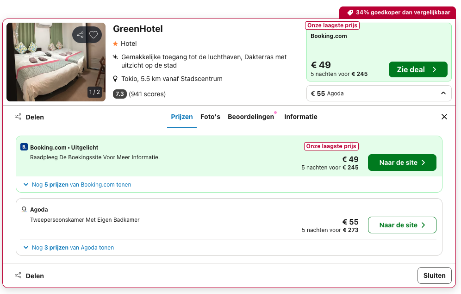
Task: Click the Agoda logo icon
Action: (x=24, y=210)
